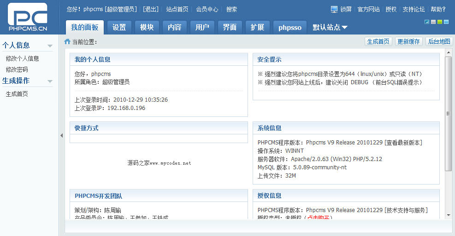Click the red 点击购买 link
Image resolution: width=455 pixels, height=236 pixels.
[318, 217]
